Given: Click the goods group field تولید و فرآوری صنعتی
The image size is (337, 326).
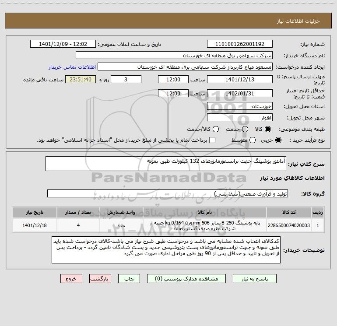Looking at the screenshot, I should 168,193.
